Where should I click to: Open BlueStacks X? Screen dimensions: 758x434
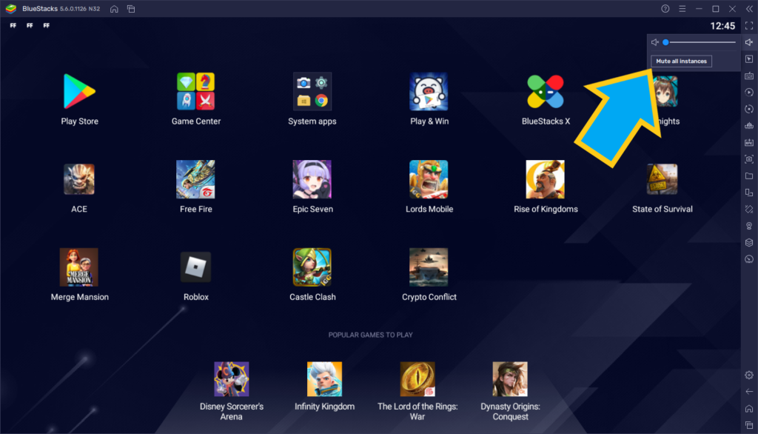[x=546, y=92]
